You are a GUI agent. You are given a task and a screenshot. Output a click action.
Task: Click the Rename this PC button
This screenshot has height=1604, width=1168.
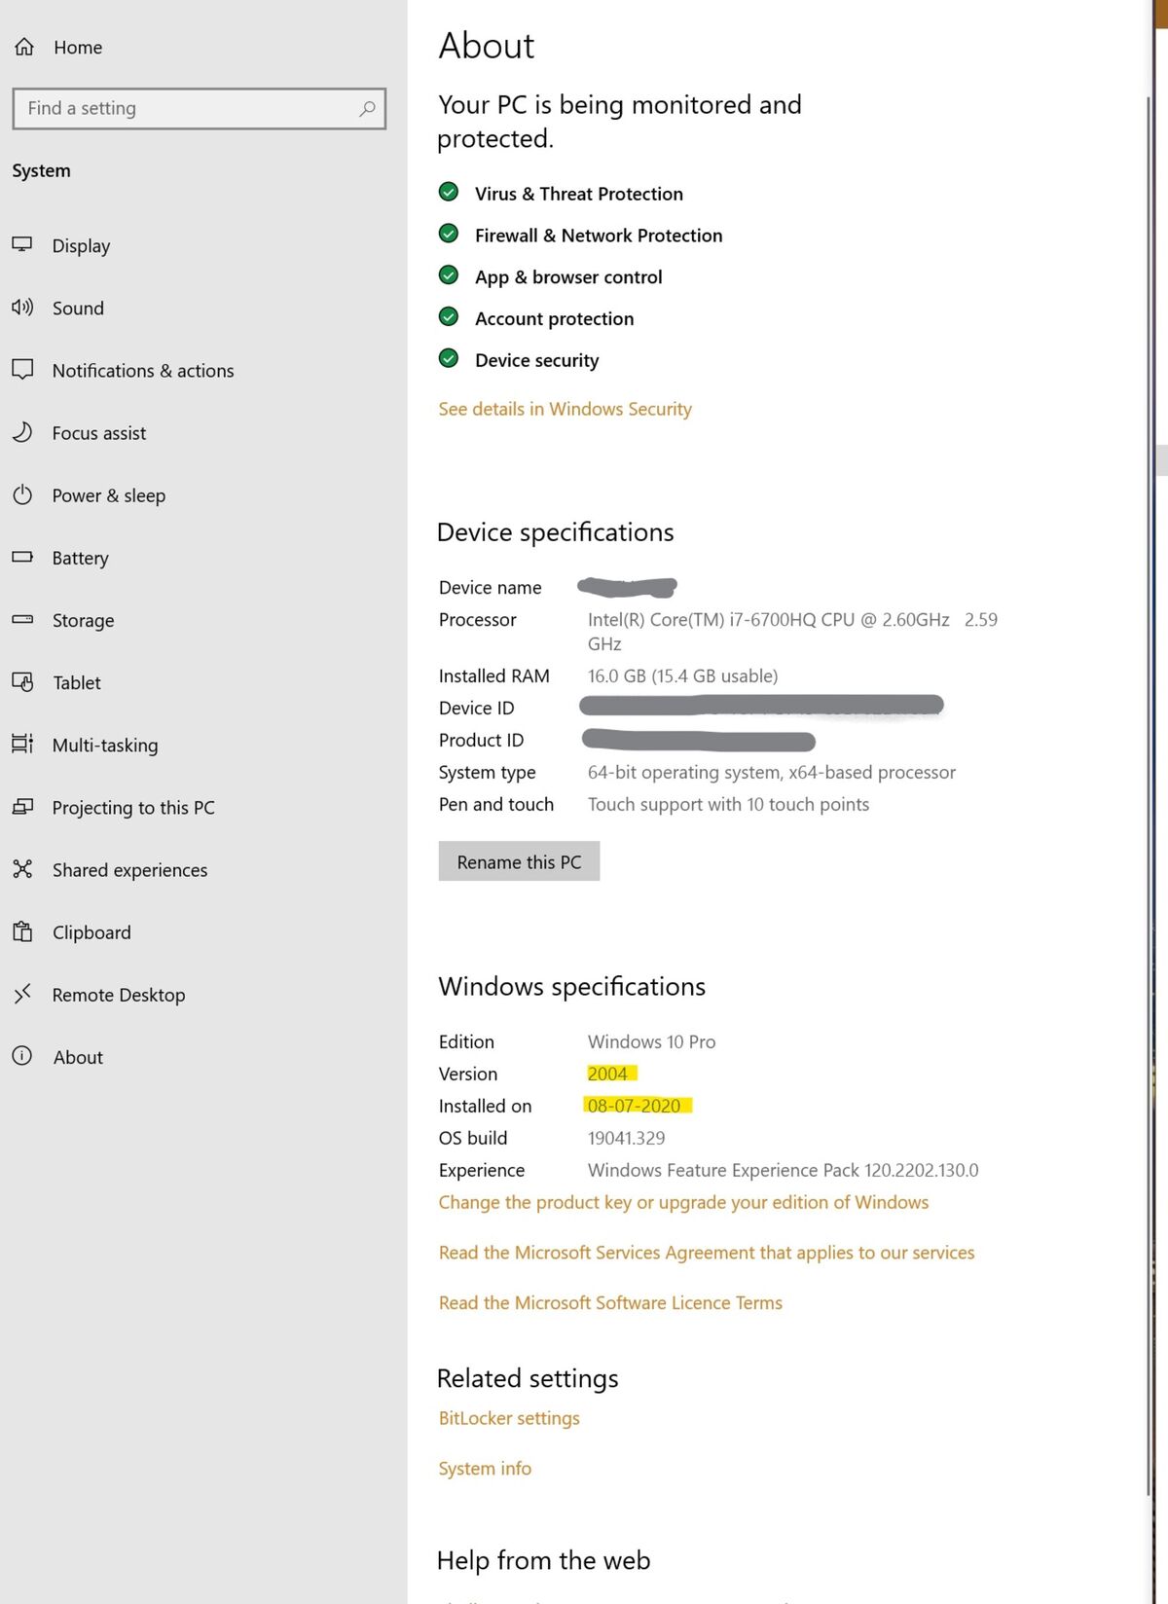coord(519,861)
